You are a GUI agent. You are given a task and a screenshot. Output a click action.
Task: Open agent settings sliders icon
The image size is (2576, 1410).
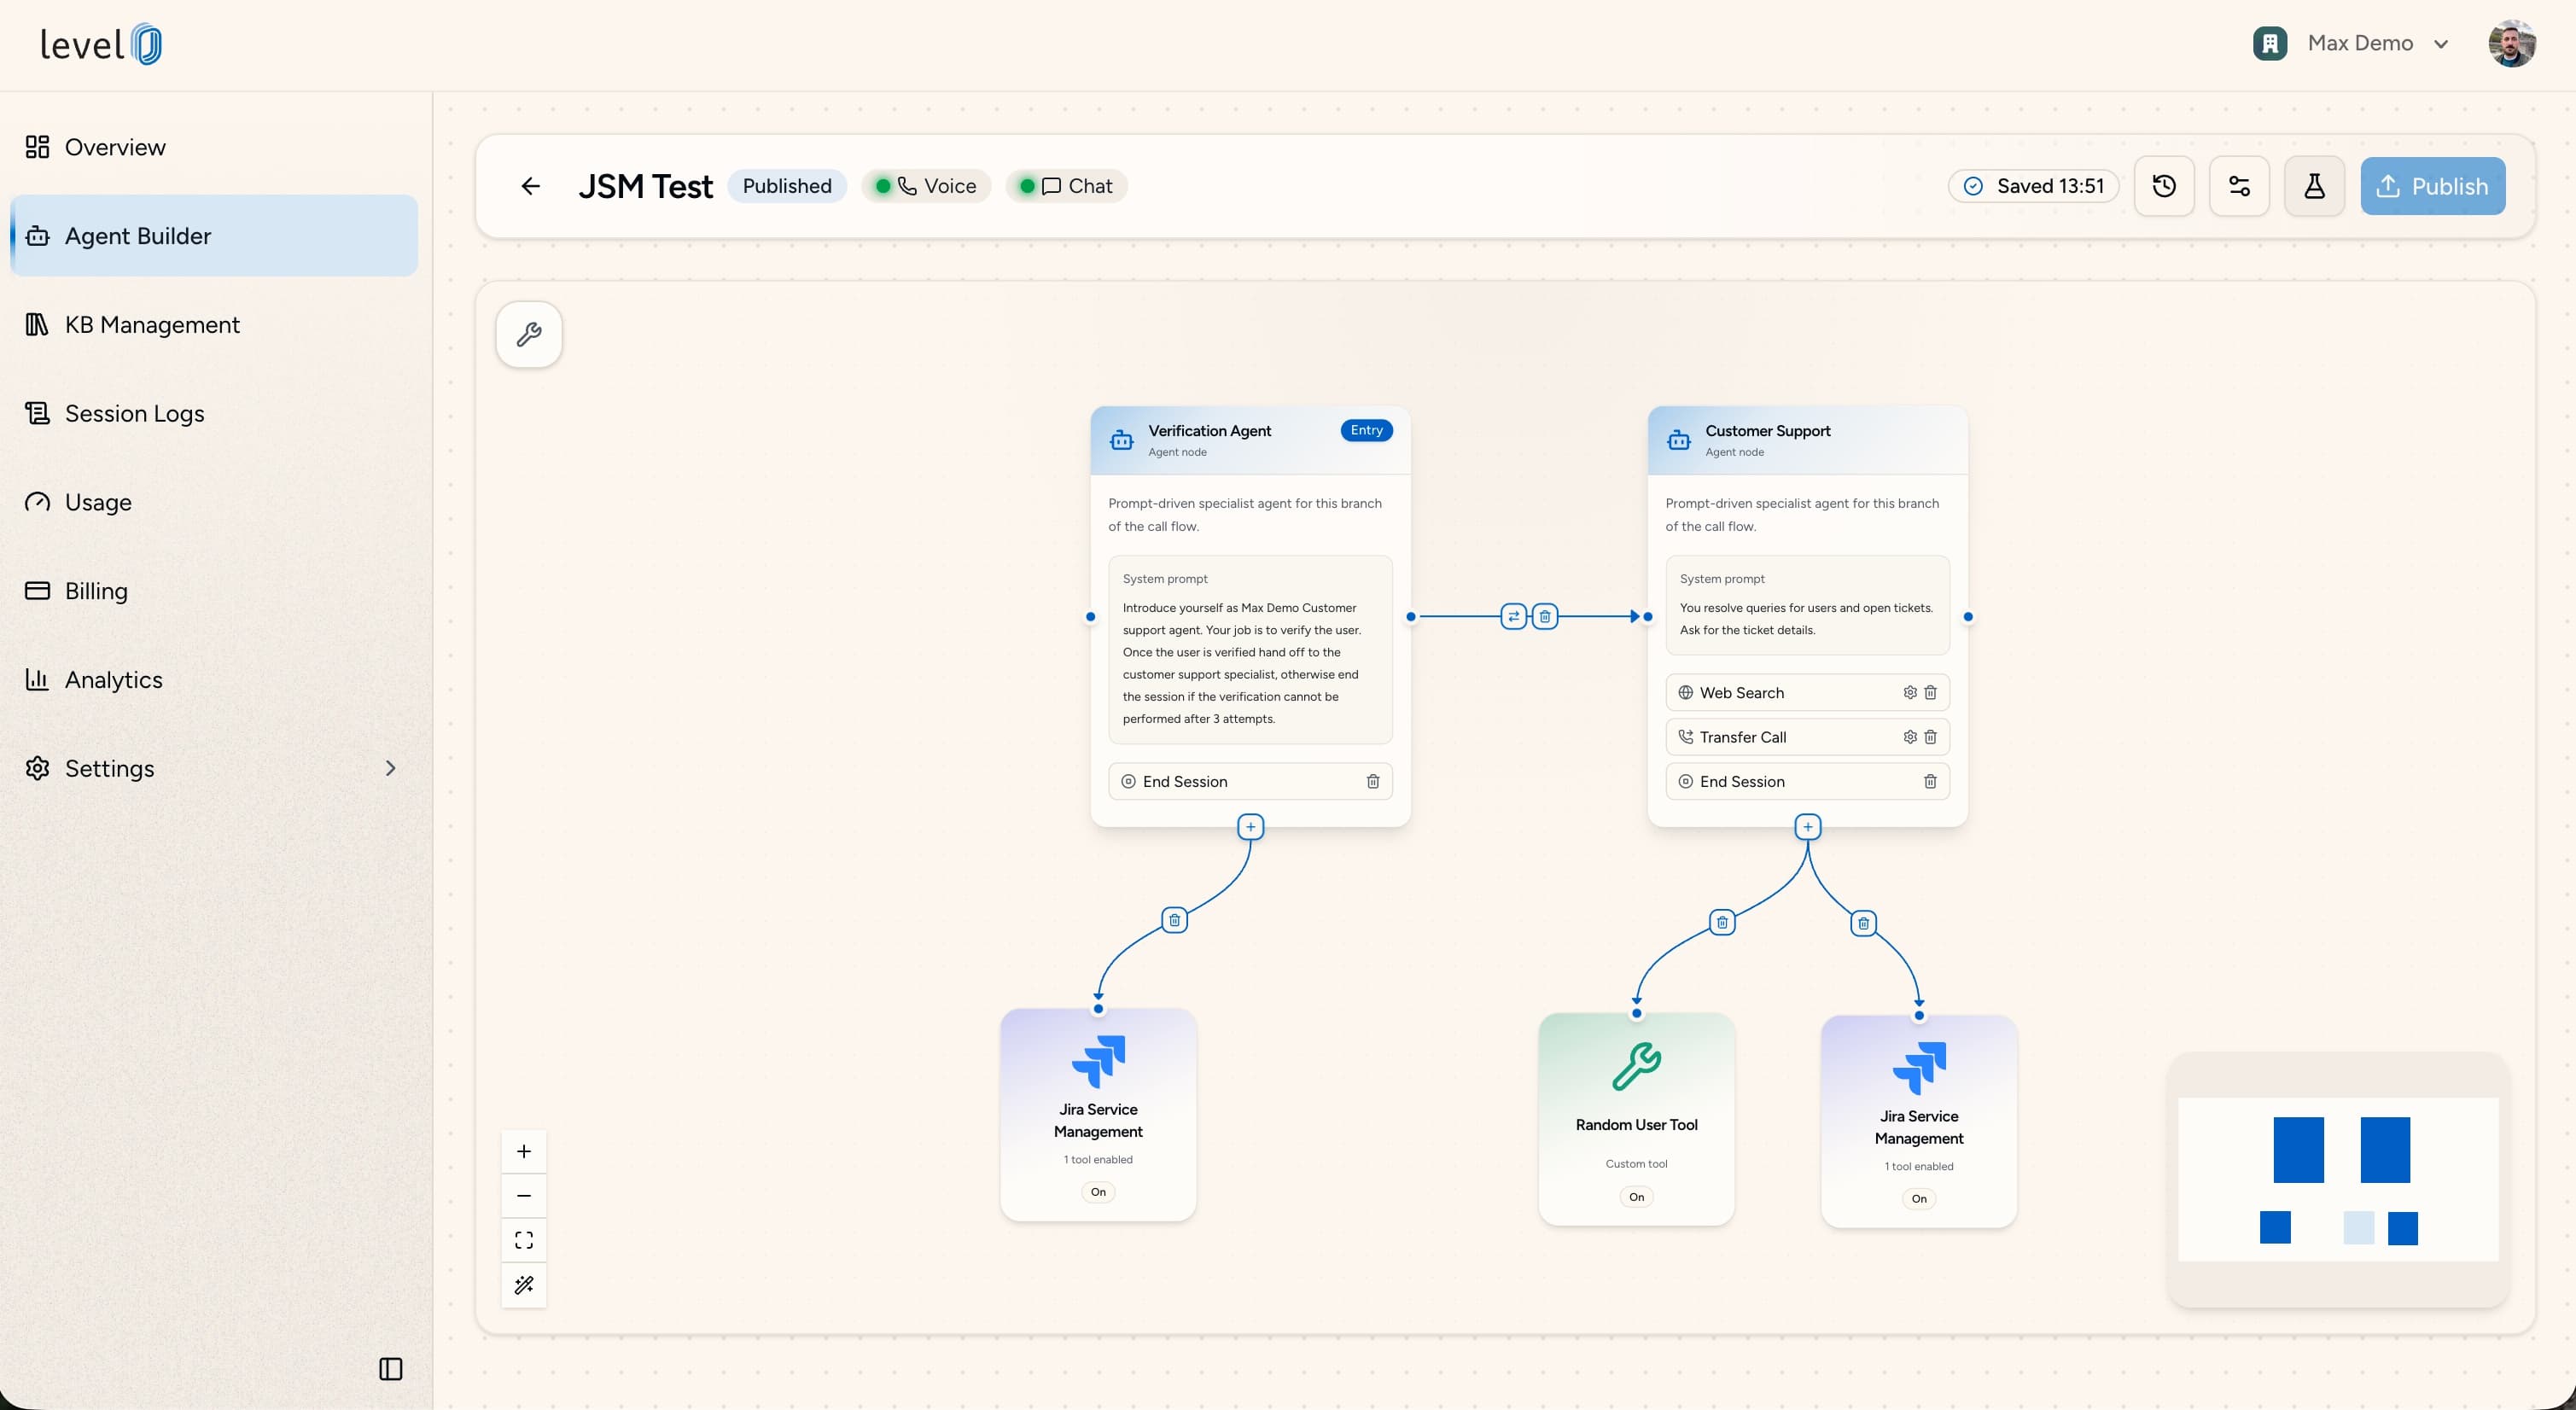click(2239, 186)
